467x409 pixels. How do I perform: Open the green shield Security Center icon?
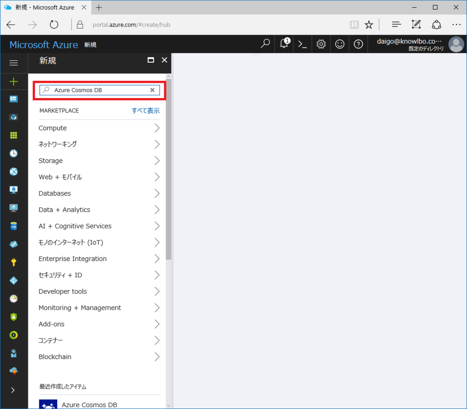click(14, 317)
